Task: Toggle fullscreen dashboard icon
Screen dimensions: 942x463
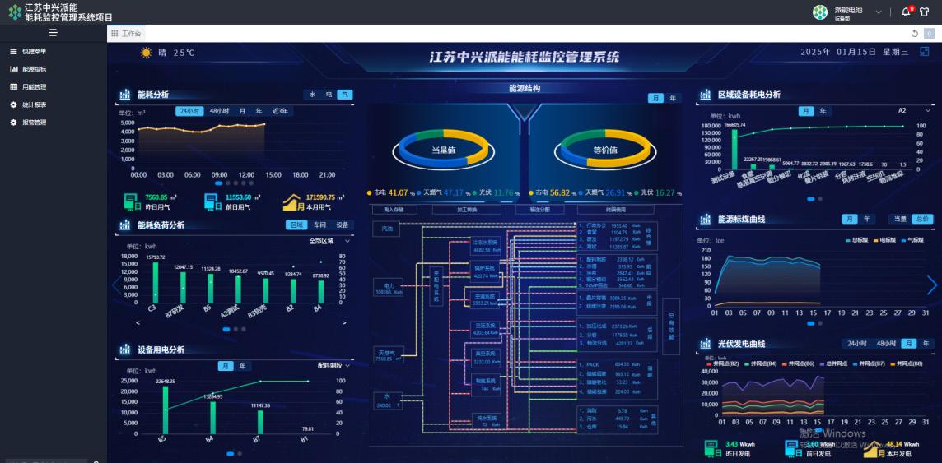Action: pyautogui.click(x=925, y=52)
